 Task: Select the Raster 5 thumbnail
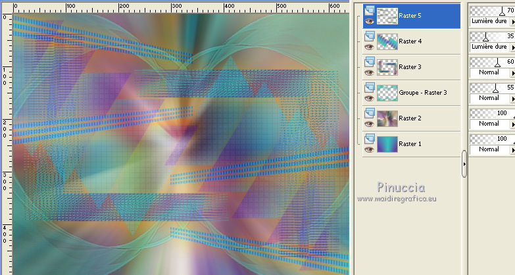point(387,16)
